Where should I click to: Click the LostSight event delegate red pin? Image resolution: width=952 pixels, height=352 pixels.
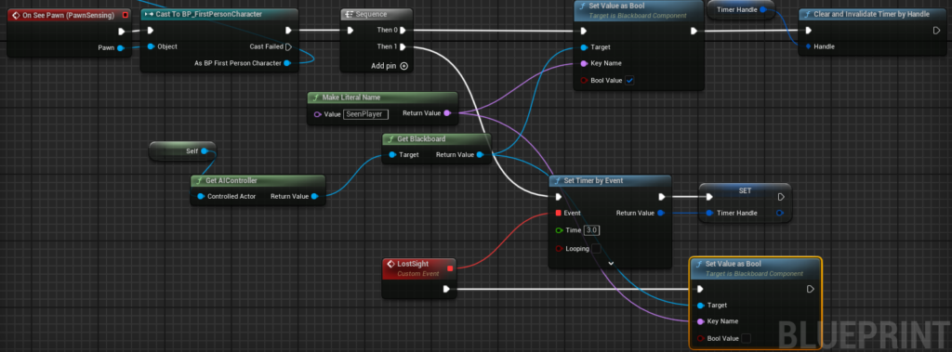450,267
